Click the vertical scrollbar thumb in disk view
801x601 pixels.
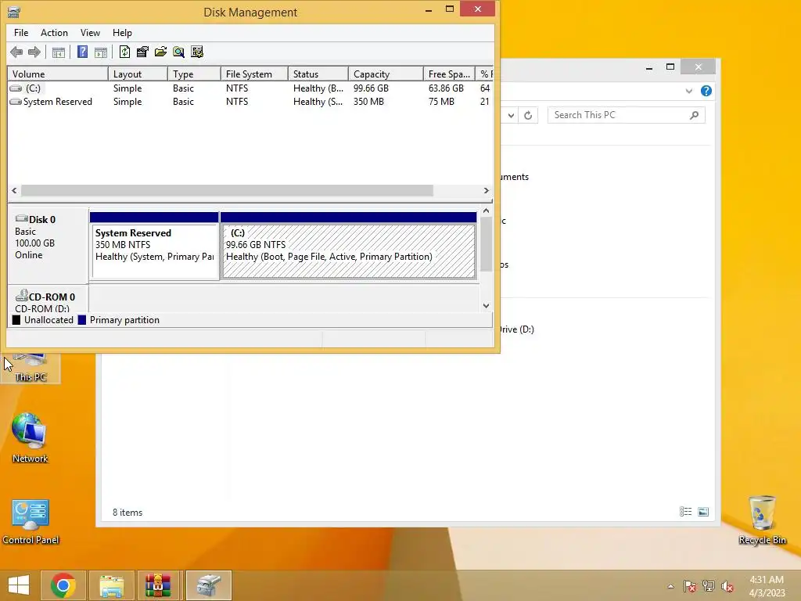(487, 244)
